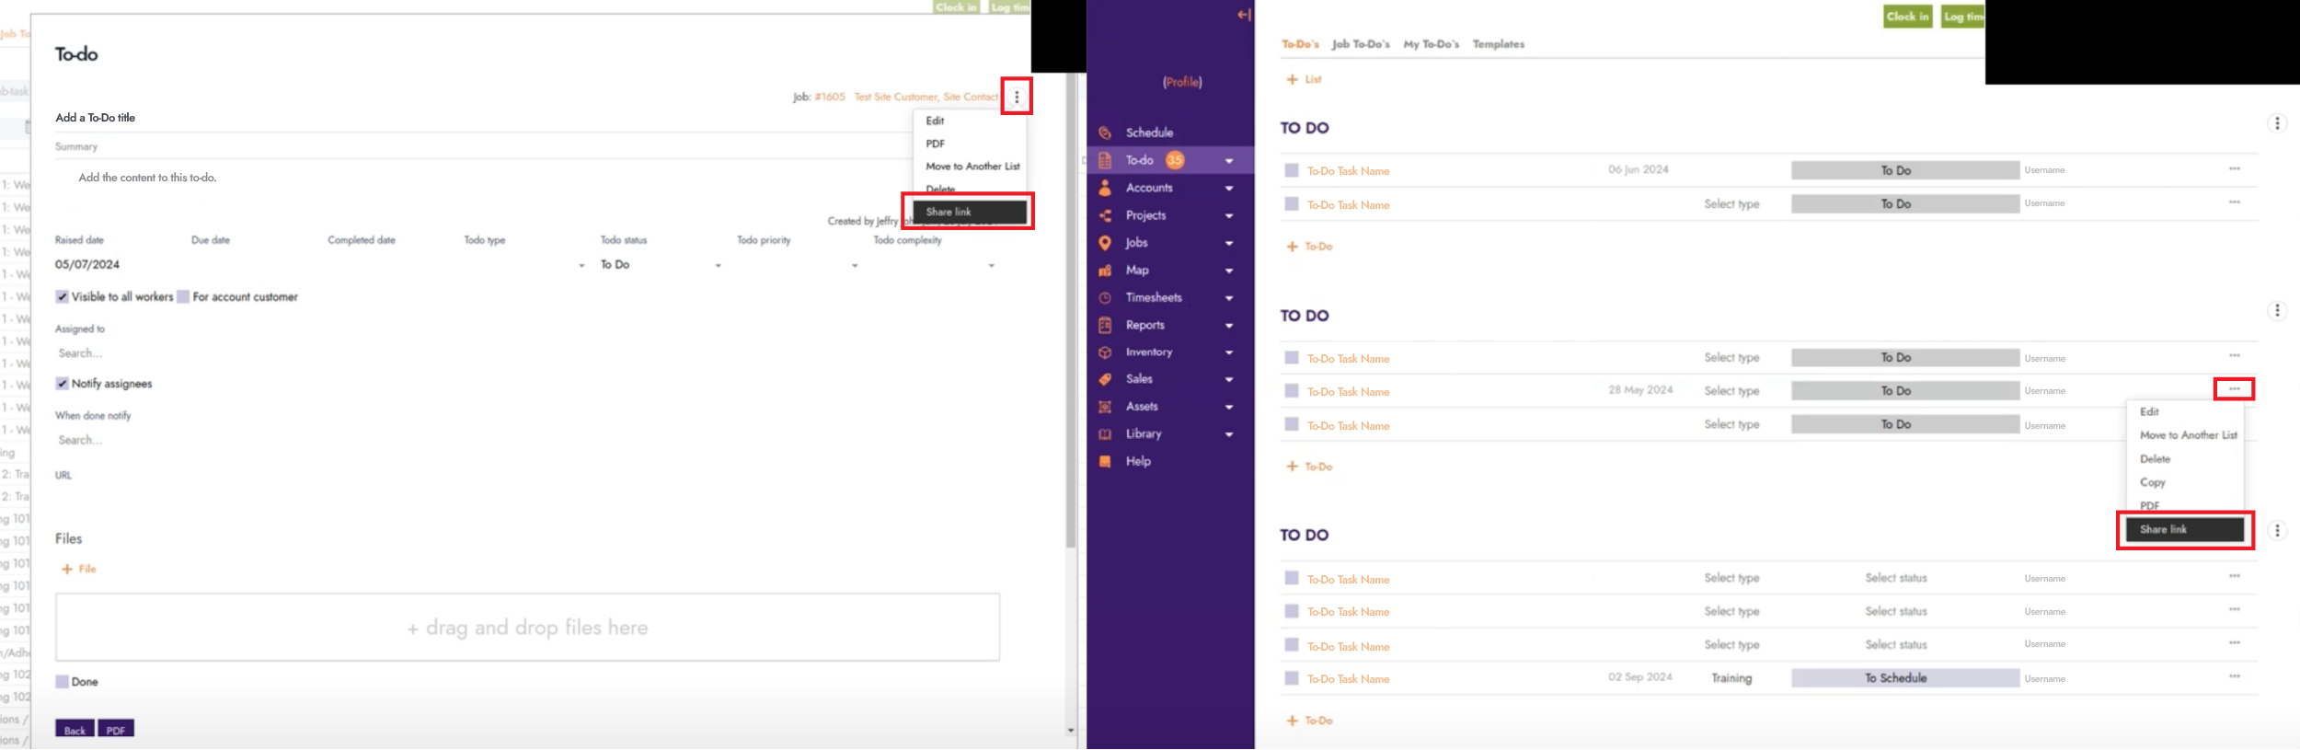This screenshot has width=2300, height=750.
Task: Click the Assets icon in the sidebar
Action: [1105, 407]
